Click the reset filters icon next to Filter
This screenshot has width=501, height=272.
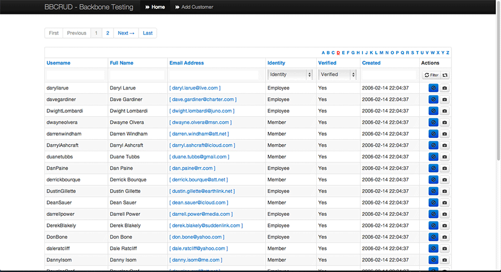tap(445, 75)
